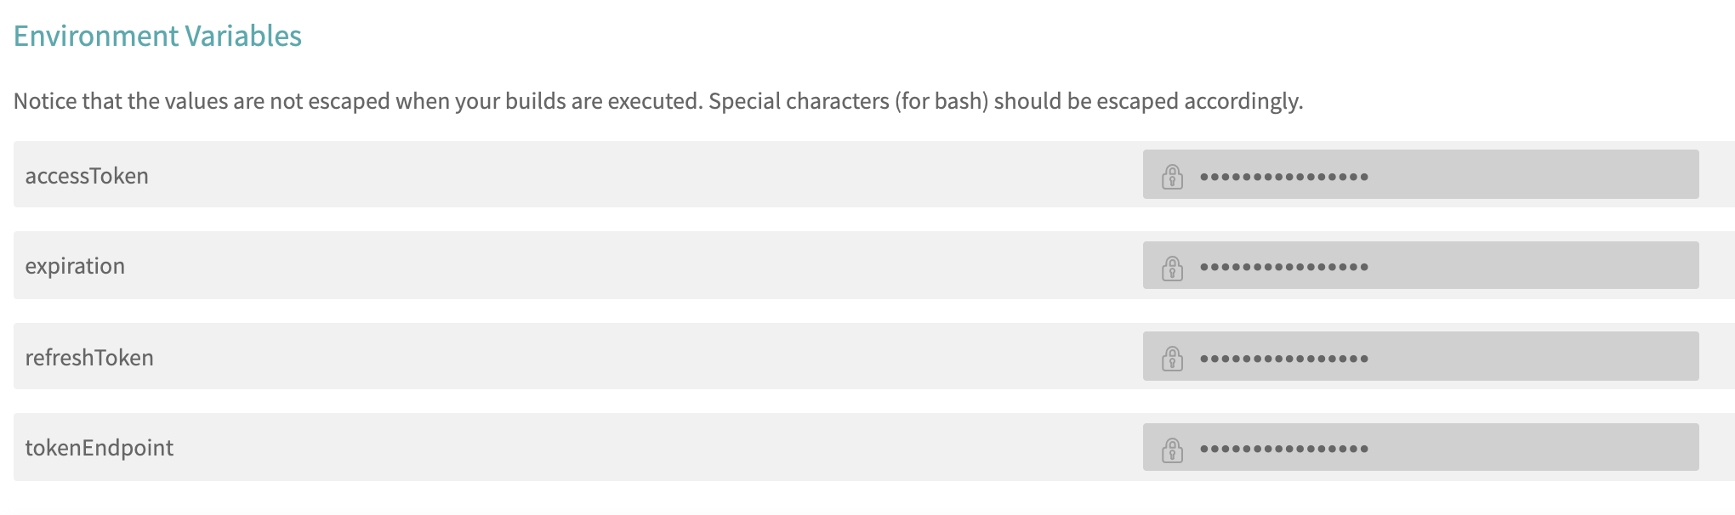The height and width of the screenshot is (515, 1735).
Task: Click the refreshToken padlock icon
Action: [1173, 358]
